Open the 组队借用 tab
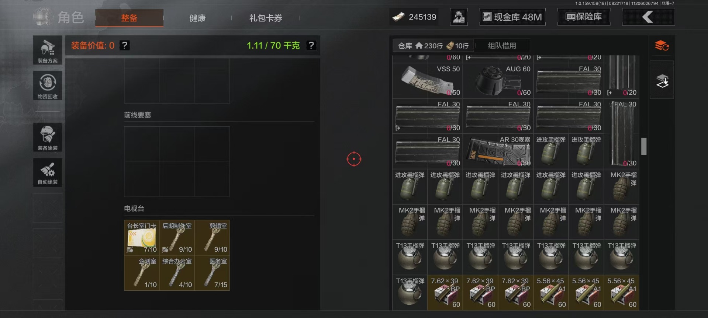Viewport: 708px width, 318px height. point(502,46)
